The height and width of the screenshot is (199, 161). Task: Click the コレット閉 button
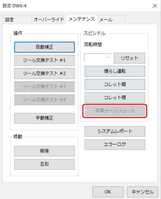click(115, 98)
